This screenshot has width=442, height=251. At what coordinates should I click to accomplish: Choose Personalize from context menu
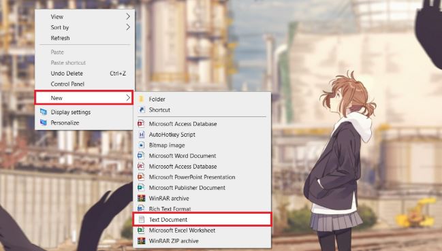click(x=84, y=122)
